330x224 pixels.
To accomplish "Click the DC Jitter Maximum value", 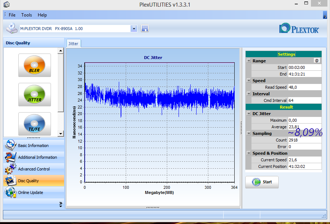I will (305, 120).
